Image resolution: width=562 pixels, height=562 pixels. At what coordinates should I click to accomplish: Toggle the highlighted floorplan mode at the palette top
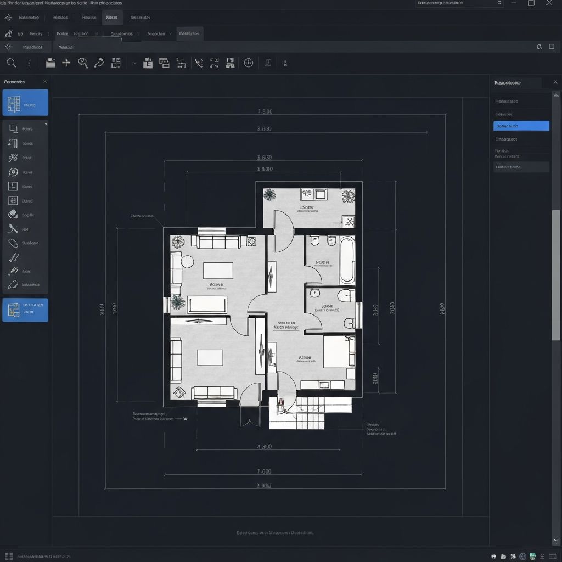(x=25, y=102)
